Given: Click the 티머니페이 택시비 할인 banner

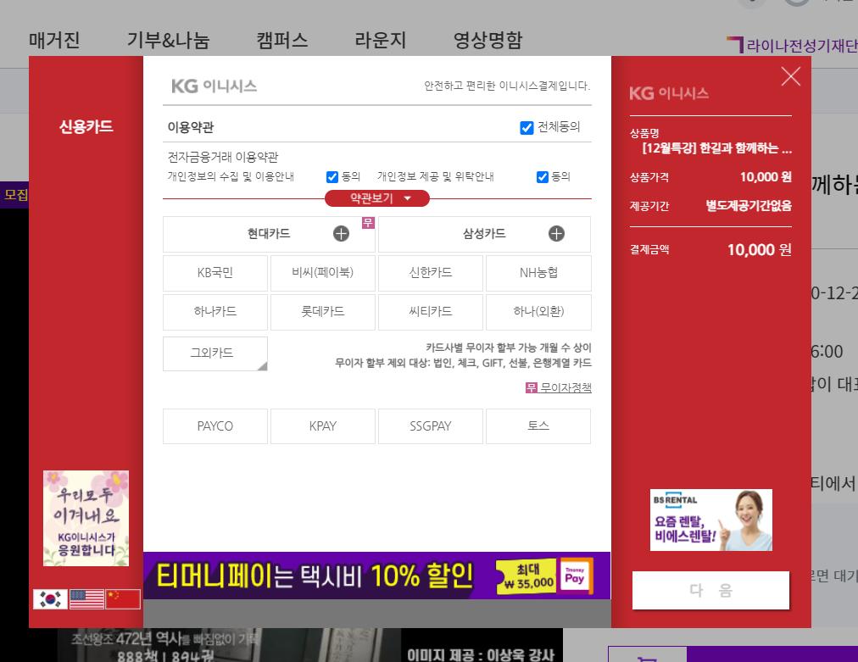Looking at the screenshot, I should tap(377, 576).
